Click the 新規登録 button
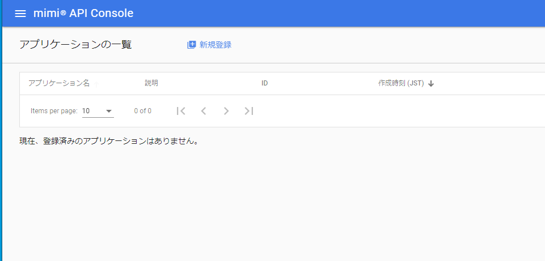 [x=209, y=45]
